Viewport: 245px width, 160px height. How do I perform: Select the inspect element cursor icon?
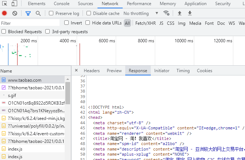[x=4, y=4]
